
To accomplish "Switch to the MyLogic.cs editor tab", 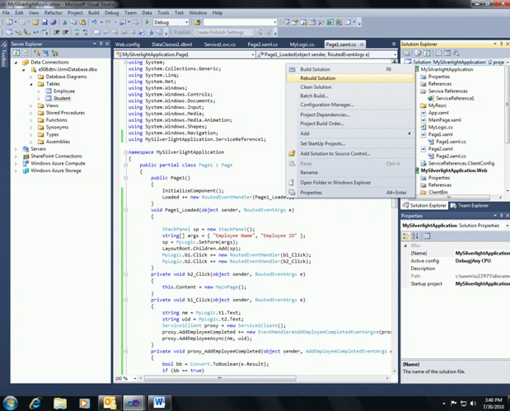I will point(302,44).
